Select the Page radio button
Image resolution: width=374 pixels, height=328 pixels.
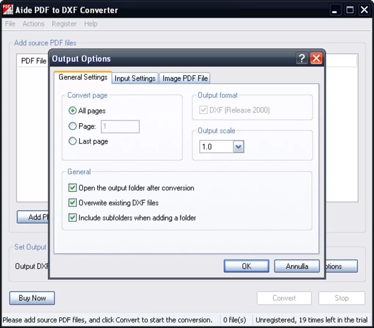point(73,126)
